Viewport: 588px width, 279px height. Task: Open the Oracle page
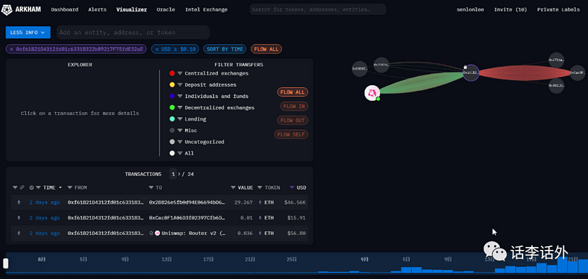pyautogui.click(x=165, y=10)
